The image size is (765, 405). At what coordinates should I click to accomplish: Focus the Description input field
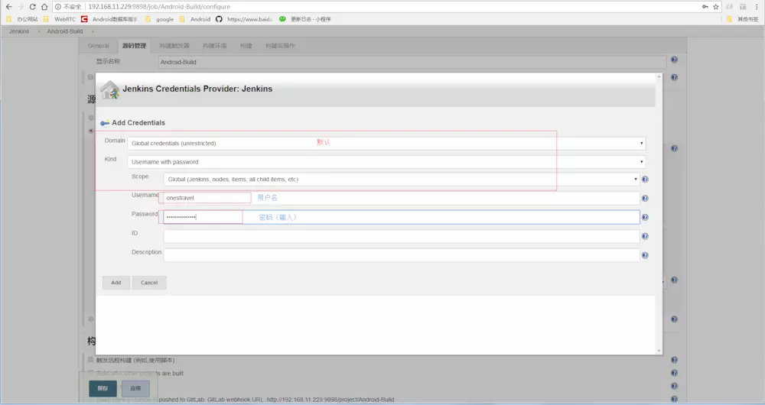(x=402, y=255)
